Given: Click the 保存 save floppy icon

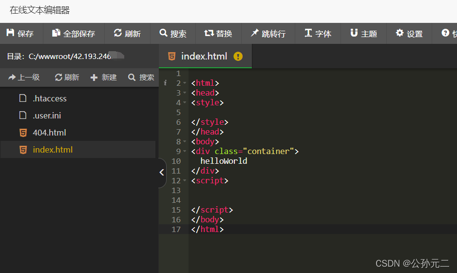Looking at the screenshot, I should [x=11, y=33].
